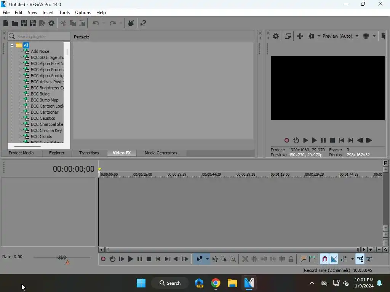Toggle Auto Ripple button
This screenshot has width=390, height=292.
(344, 259)
